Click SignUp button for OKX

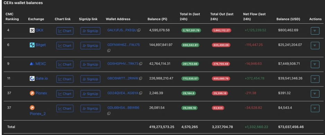(90, 31)
